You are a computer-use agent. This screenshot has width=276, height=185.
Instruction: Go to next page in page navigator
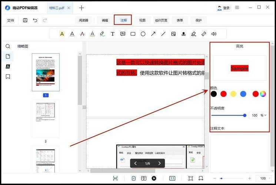159,163
